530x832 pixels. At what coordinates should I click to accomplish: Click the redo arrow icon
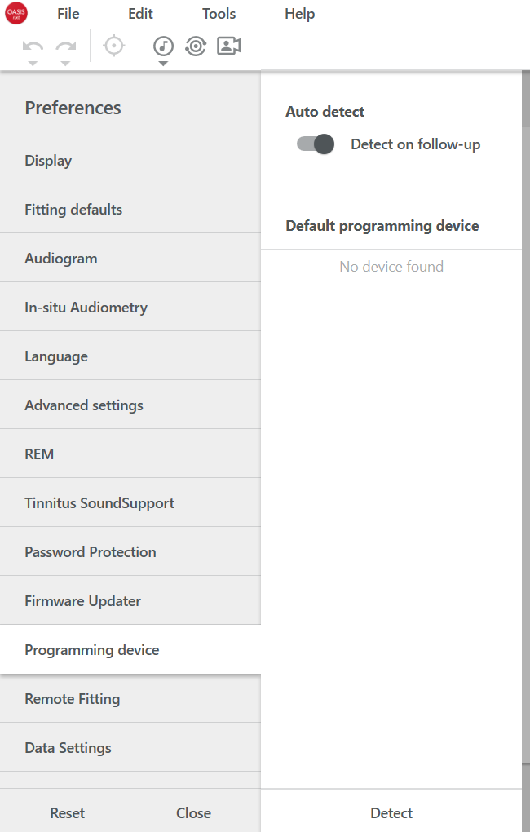tap(66, 46)
